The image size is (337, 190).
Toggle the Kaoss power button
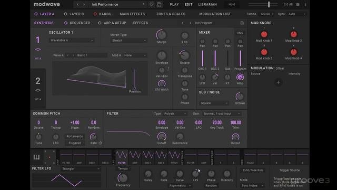tap(95, 14)
